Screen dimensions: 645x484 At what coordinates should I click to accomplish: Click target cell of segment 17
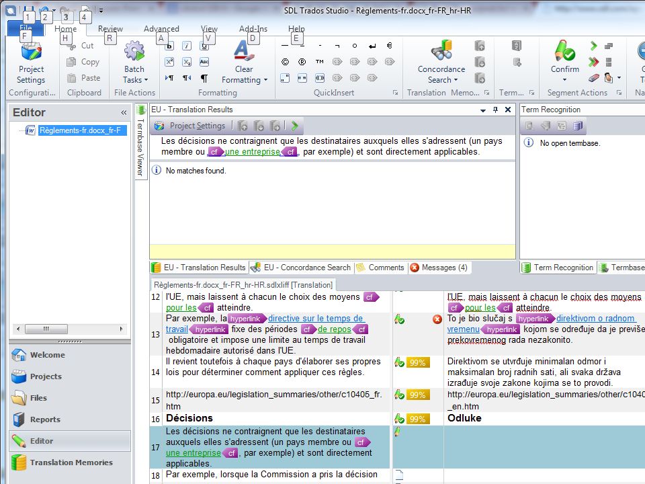pos(544,447)
